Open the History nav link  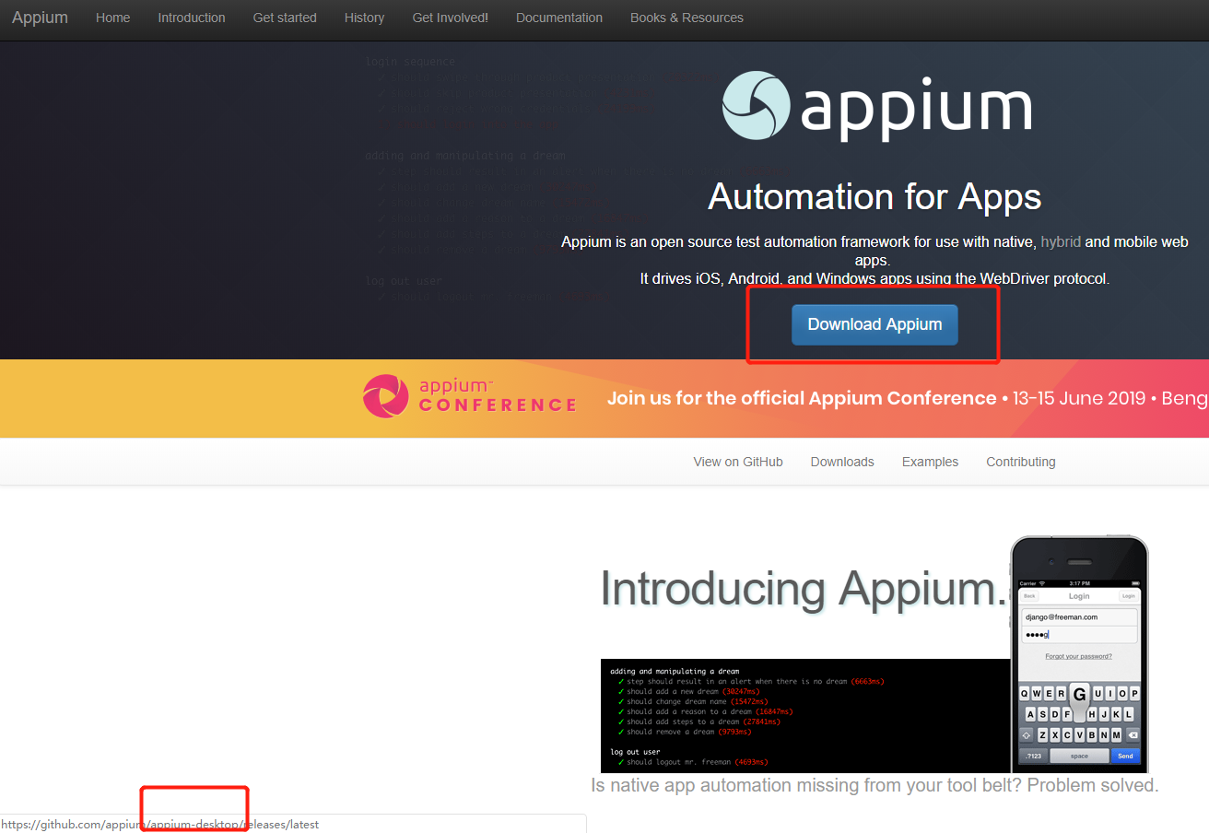(x=364, y=18)
